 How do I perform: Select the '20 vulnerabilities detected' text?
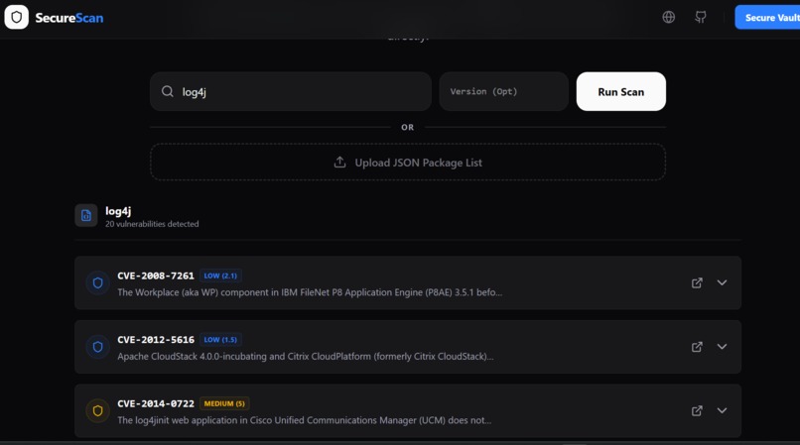(x=152, y=224)
